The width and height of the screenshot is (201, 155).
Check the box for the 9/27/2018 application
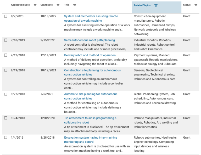click(6, 94)
